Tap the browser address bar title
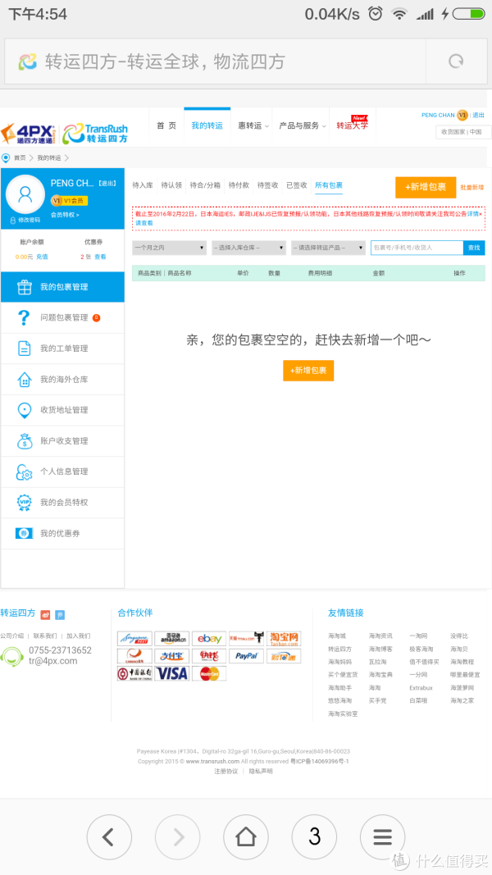The width and height of the screenshot is (492, 875). [165, 62]
